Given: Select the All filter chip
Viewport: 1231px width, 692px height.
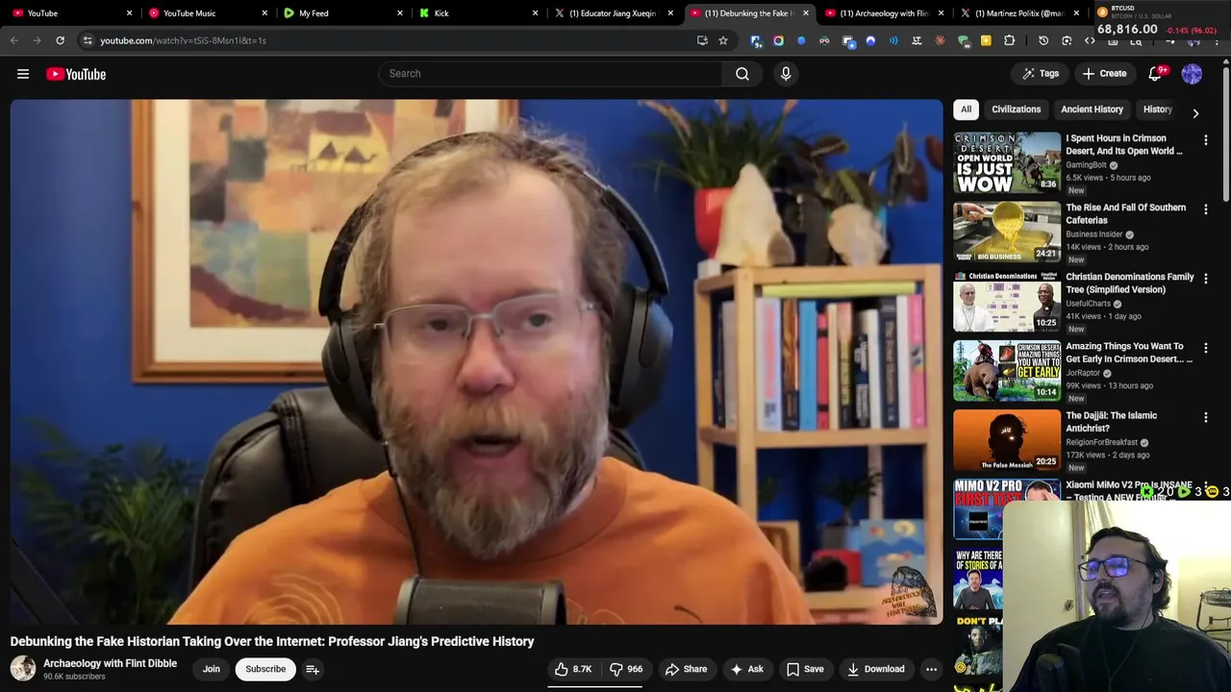Looking at the screenshot, I should pos(966,110).
